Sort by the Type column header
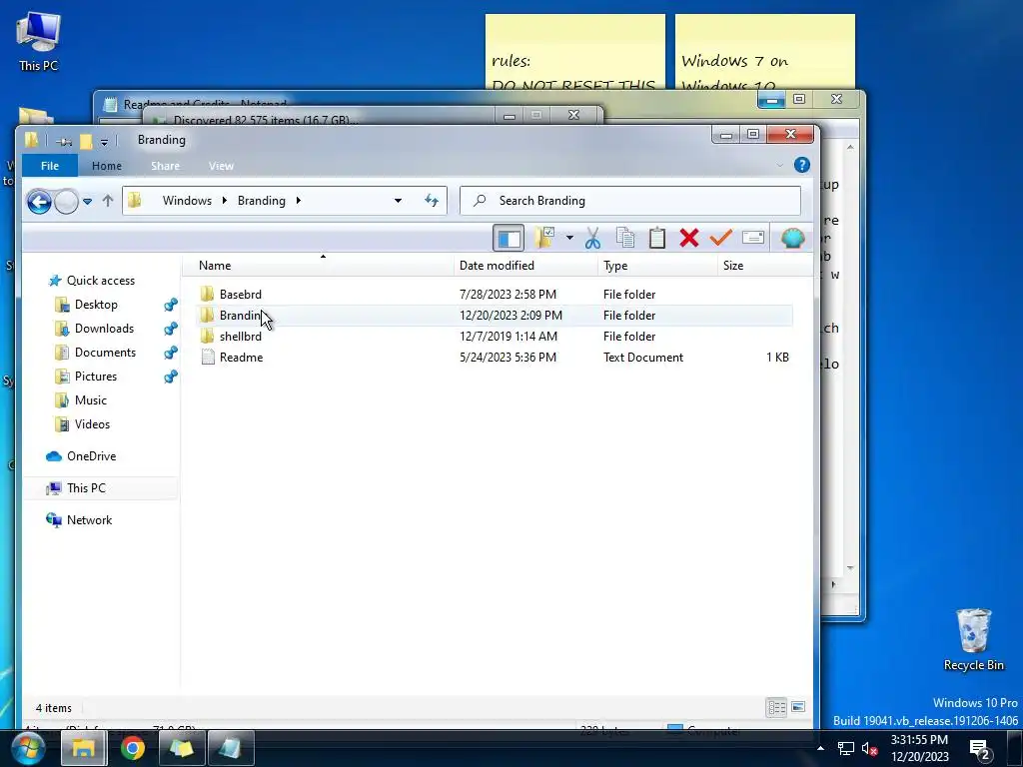This screenshot has width=1023, height=767. pos(657,265)
